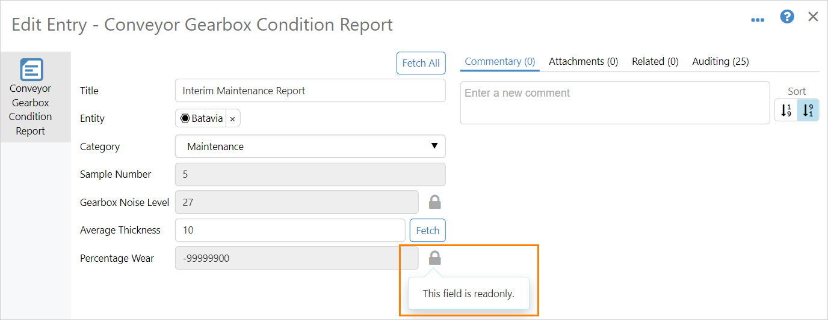
Task: Click the lock icon beside Gearbox Noise Level
Action: pos(434,202)
